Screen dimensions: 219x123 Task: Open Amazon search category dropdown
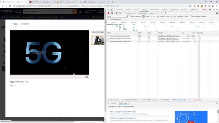27,11
